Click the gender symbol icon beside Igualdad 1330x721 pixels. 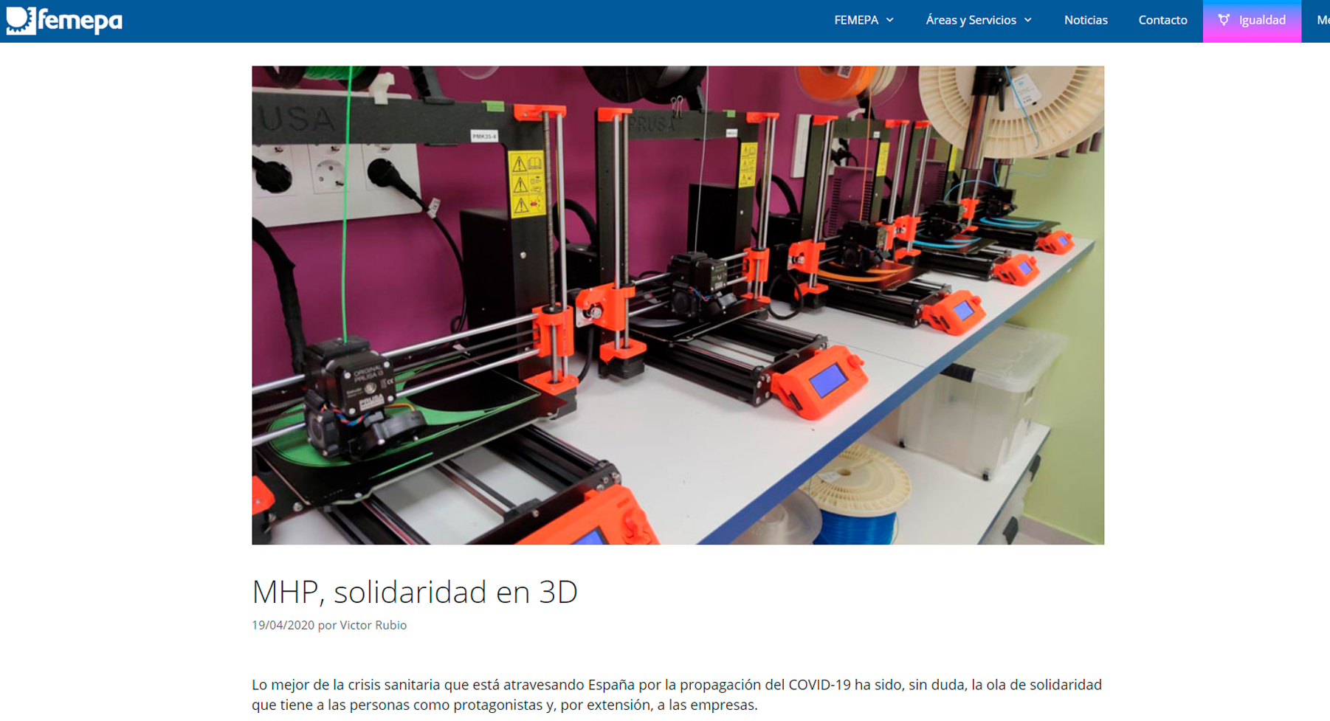(1224, 21)
